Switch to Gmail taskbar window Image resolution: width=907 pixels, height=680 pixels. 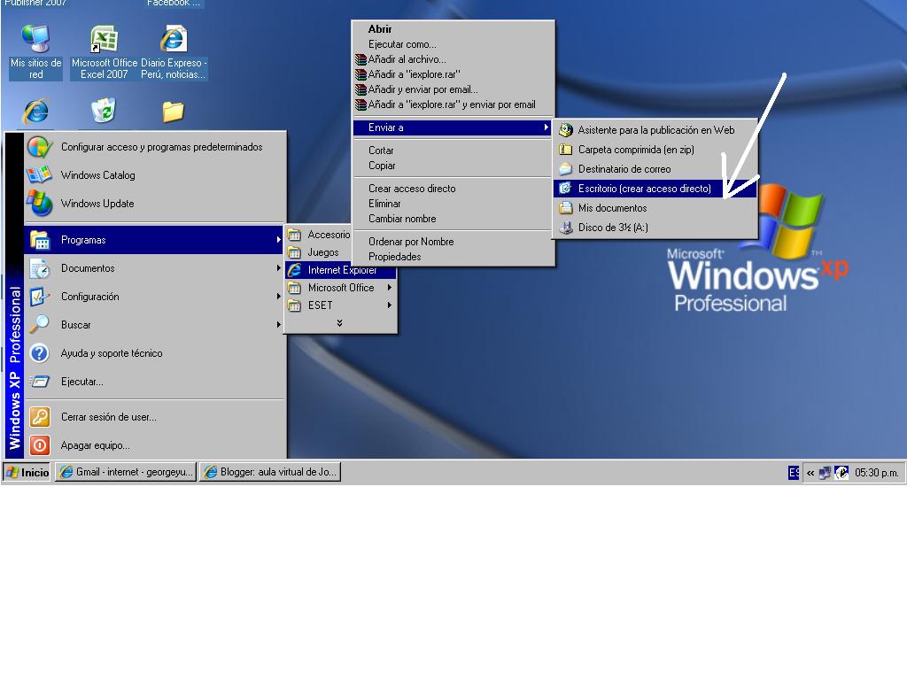click(126, 473)
